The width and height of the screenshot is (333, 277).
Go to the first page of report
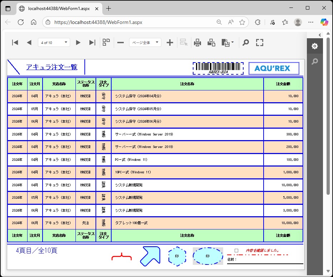(x=15, y=43)
